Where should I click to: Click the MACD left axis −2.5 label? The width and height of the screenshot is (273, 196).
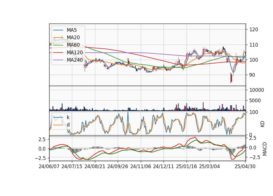(40, 158)
